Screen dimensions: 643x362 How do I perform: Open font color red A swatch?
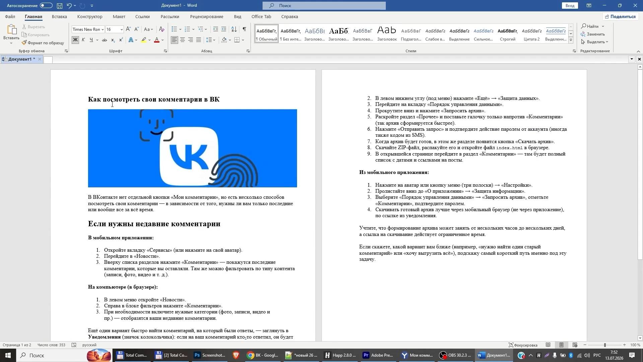click(156, 40)
